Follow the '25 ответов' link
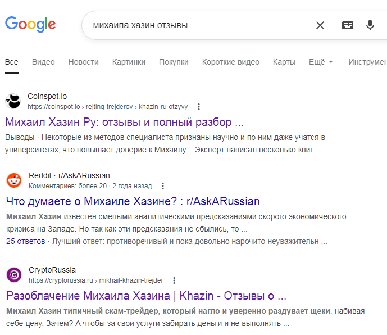This screenshot has width=387, height=335. (x=26, y=242)
